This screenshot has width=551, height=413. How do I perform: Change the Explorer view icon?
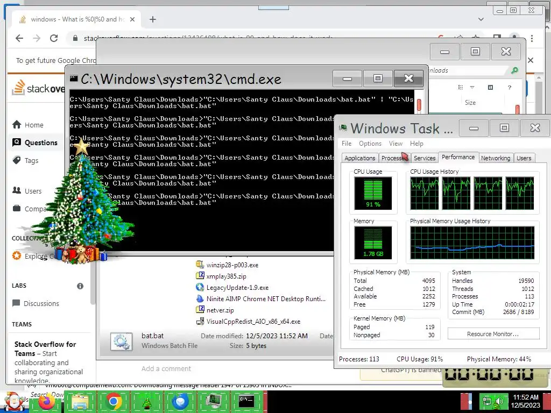point(461,87)
